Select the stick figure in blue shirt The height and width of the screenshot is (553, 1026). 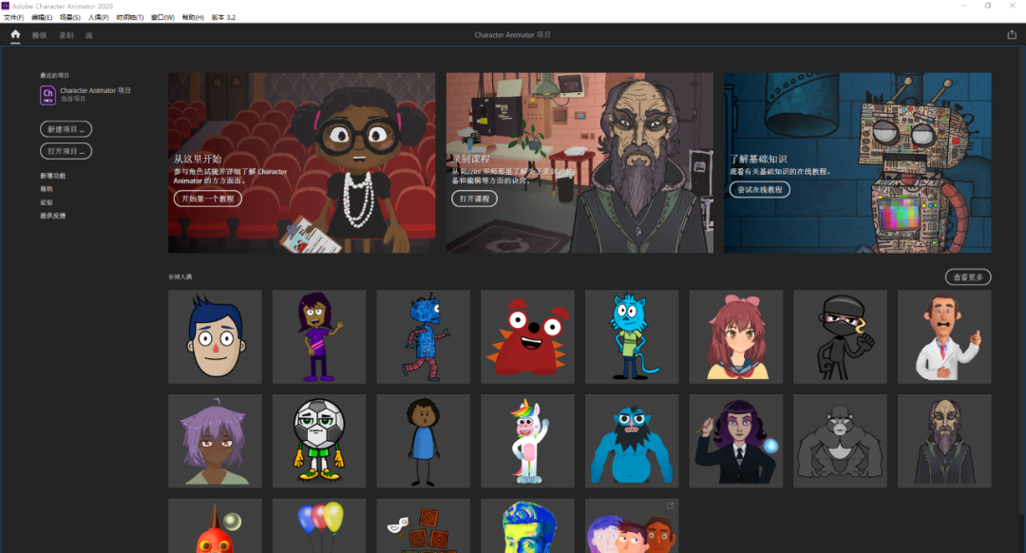click(x=423, y=441)
